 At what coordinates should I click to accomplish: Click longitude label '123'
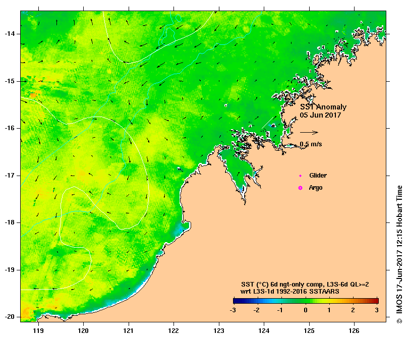point(219,330)
